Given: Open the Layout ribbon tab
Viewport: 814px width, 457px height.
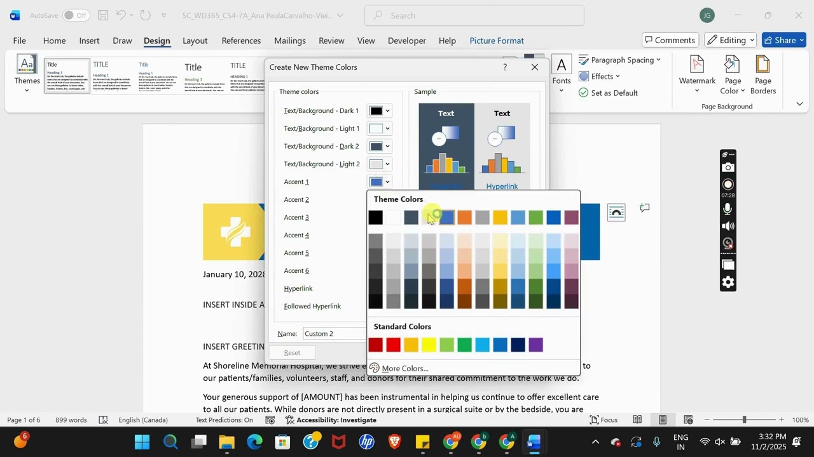Looking at the screenshot, I should [195, 41].
